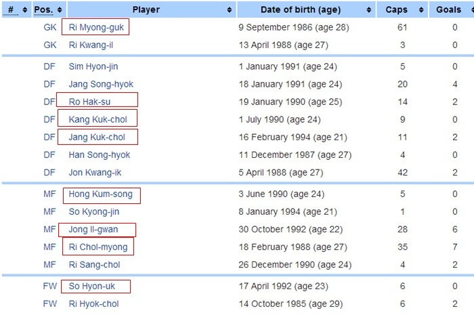Click FW position link beside Ri Hyok-chol
Screen dimensions: 474x315
click(x=50, y=303)
